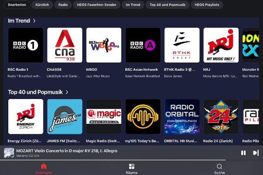The height and width of the screenshot is (175, 263).
Task: Select the Im Trend chip
Action: pyautogui.click(x=133, y=5)
